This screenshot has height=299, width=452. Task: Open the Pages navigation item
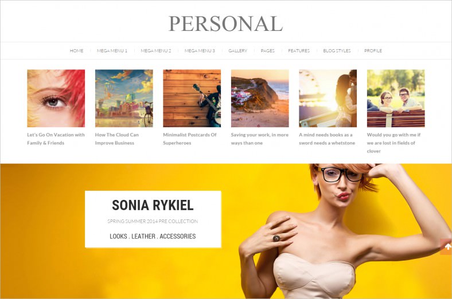pos(267,50)
